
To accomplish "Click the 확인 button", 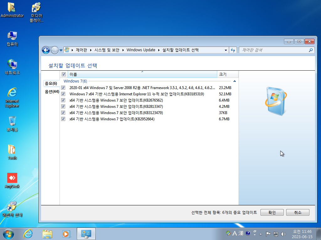I will pyautogui.click(x=272, y=212).
